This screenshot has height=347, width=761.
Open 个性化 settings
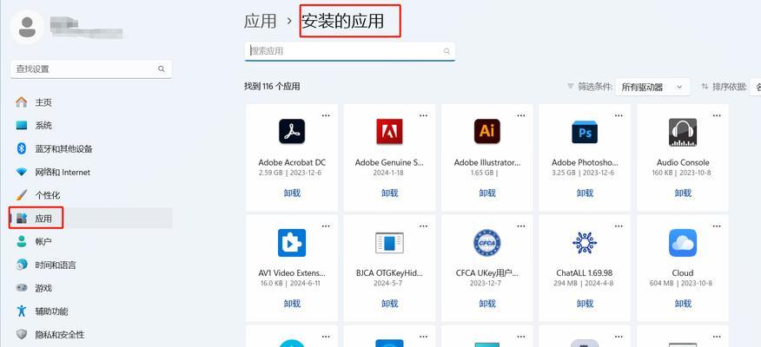pyautogui.click(x=90, y=195)
